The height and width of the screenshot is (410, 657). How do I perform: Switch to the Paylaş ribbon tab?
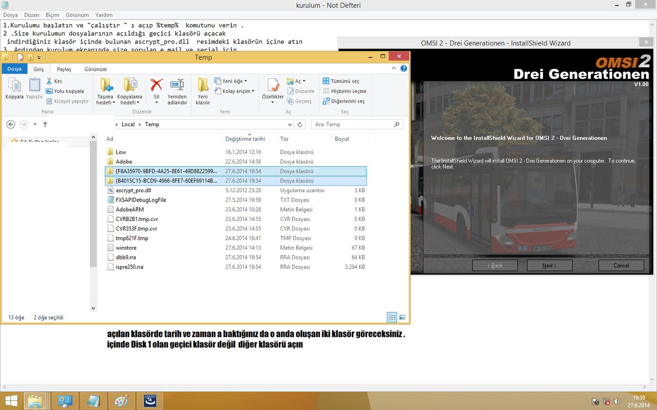point(64,69)
